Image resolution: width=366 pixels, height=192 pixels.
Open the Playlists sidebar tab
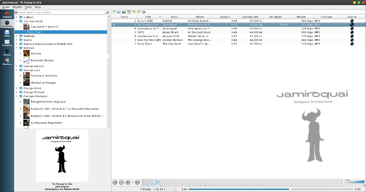7,43
